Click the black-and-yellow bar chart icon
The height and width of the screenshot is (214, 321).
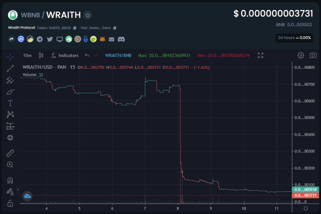coord(30,39)
